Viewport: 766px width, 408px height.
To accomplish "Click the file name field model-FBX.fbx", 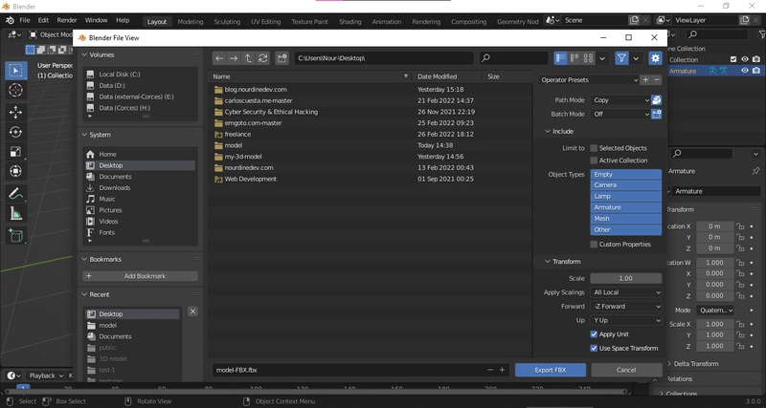I will [x=349, y=370].
